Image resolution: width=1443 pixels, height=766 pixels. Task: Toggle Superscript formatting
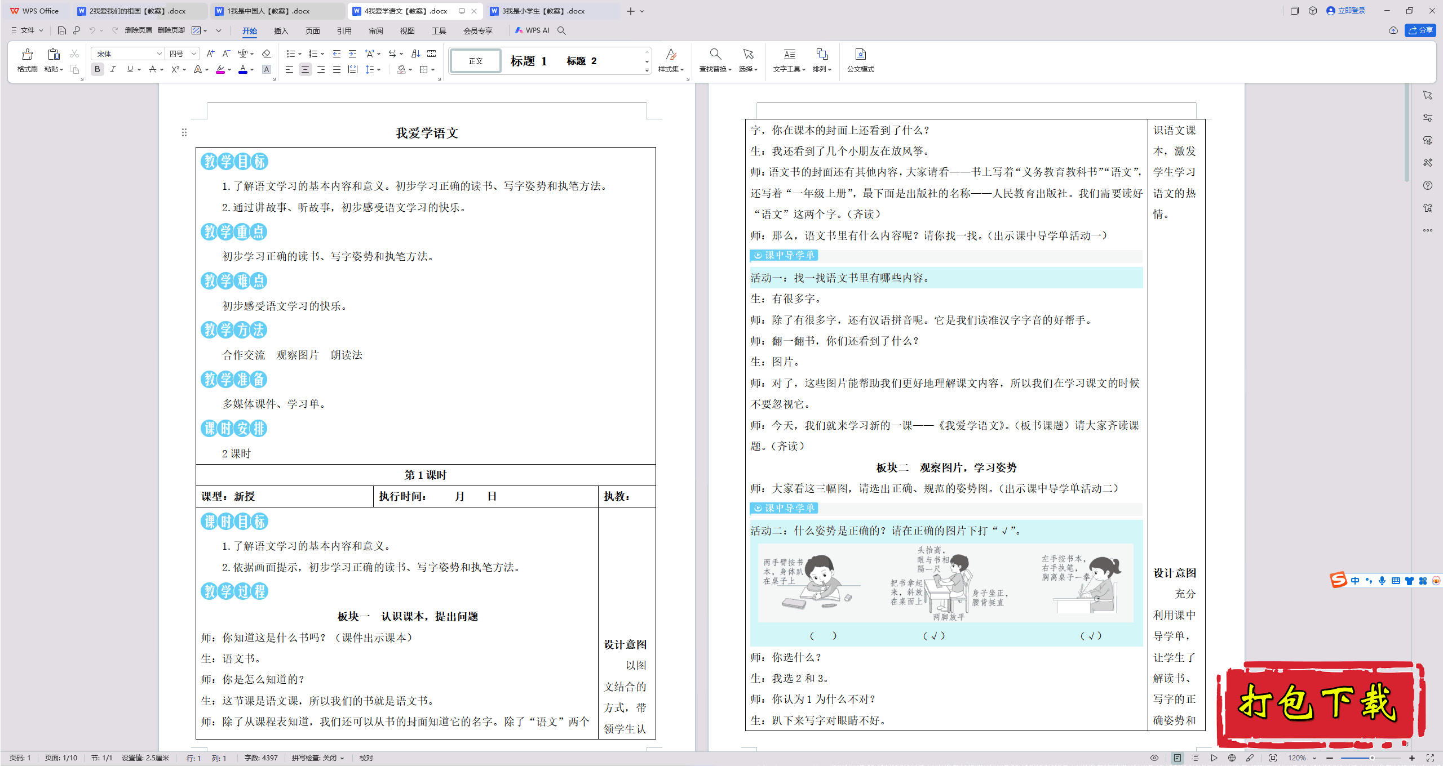pyautogui.click(x=175, y=69)
